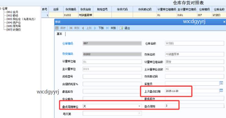
Task: Switch to the 基本 tab
Action: [x=59, y=34]
